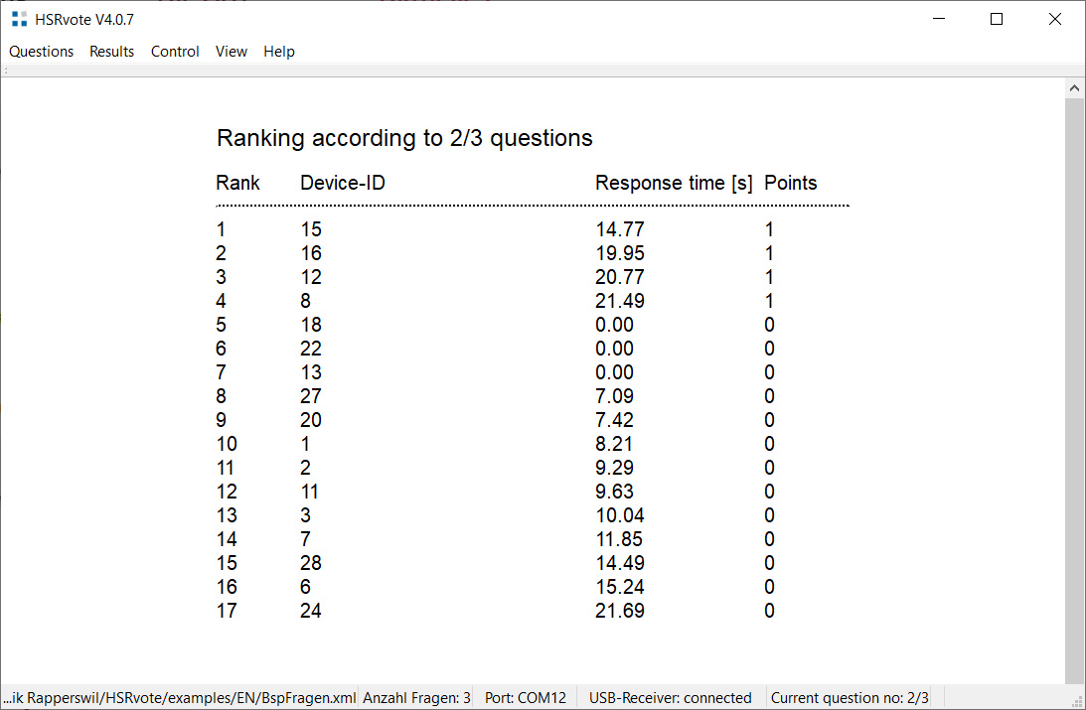Open the View menu
Screen dimensions: 1086x710
[231, 52]
